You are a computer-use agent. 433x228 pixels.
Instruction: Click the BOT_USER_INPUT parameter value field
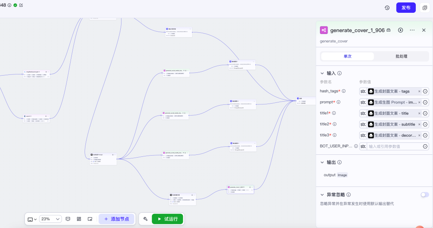point(394,146)
